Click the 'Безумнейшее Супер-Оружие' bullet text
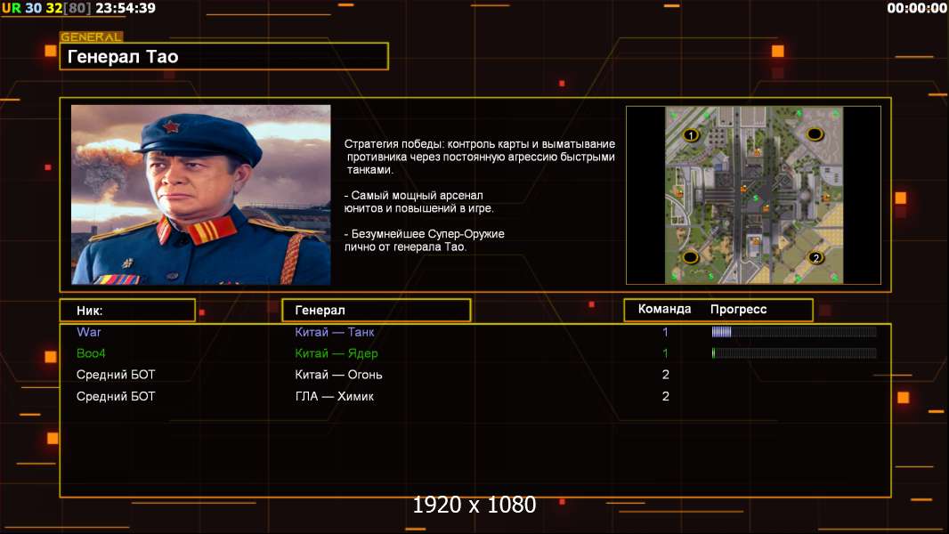 (x=425, y=240)
